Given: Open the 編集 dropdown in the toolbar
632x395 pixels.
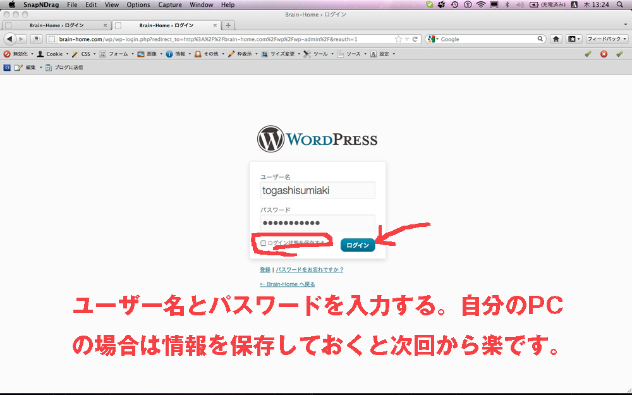Looking at the screenshot, I should point(28,68).
